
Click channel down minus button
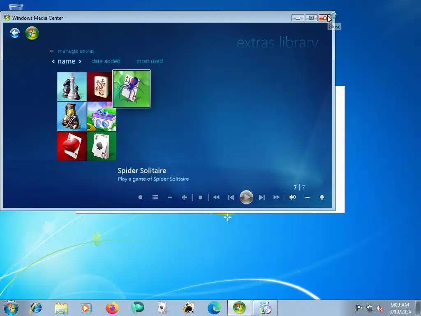170,197
